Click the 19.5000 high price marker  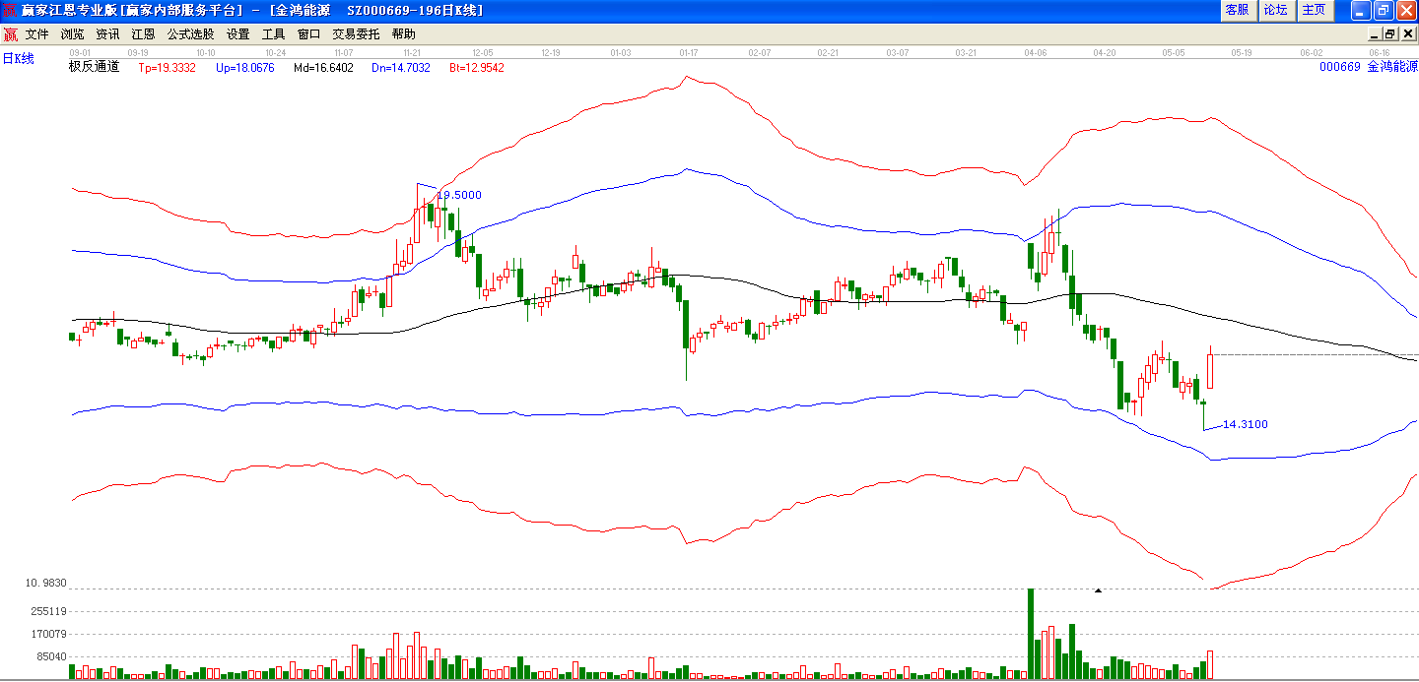(459, 195)
